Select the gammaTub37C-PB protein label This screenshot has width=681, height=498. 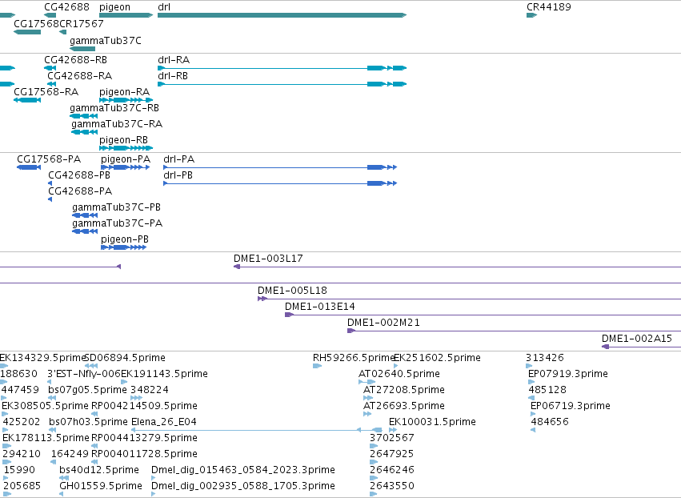(x=116, y=207)
